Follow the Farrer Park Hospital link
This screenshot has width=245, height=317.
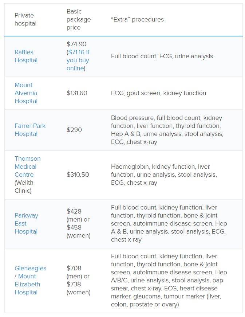click(30, 130)
